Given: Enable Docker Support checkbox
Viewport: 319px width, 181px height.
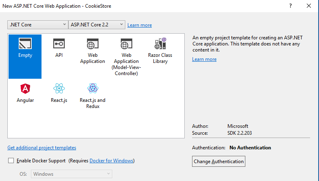Looking at the screenshot, I should [11, 161].
